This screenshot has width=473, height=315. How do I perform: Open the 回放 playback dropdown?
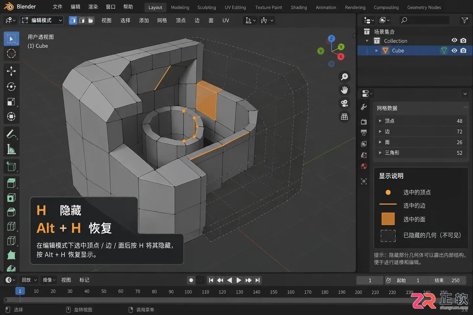[29, 280]
